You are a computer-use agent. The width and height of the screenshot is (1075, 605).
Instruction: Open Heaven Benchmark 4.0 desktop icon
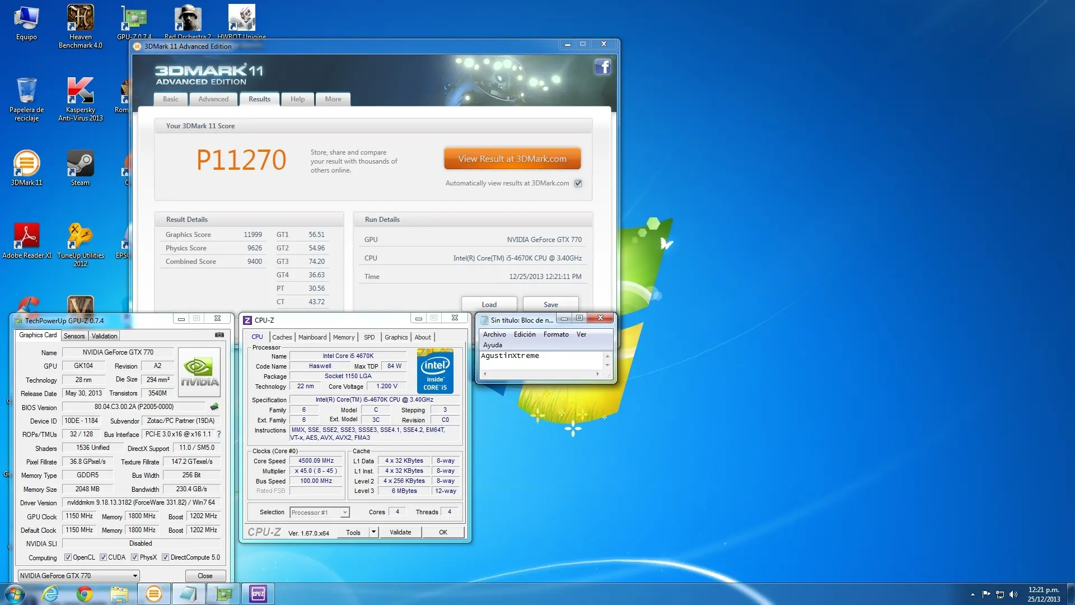(81, 26)
